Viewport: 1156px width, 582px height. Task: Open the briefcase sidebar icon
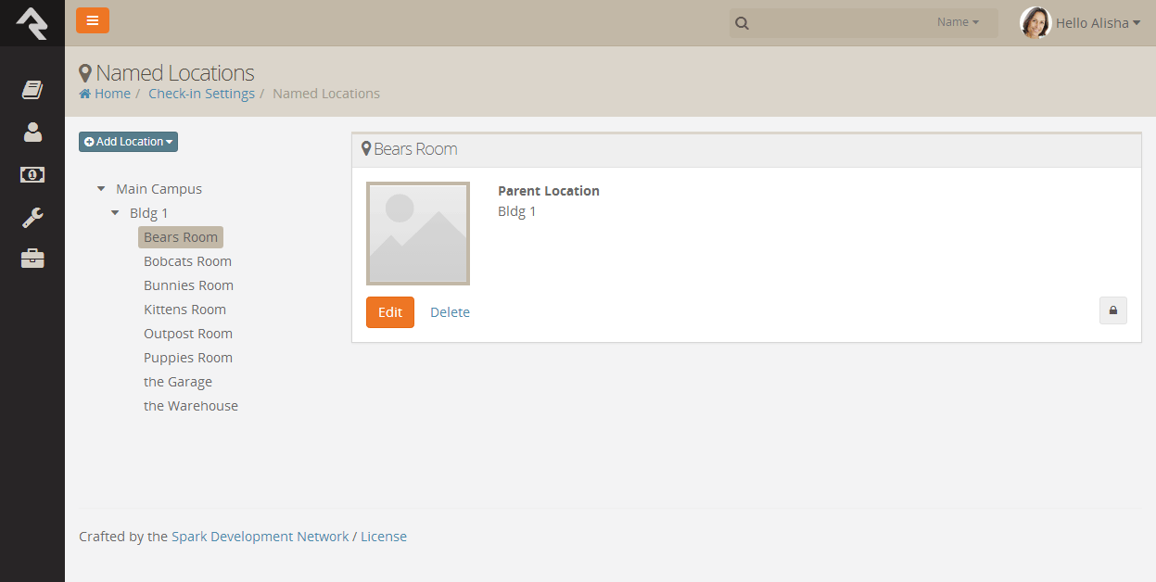(x=32, y=259)
